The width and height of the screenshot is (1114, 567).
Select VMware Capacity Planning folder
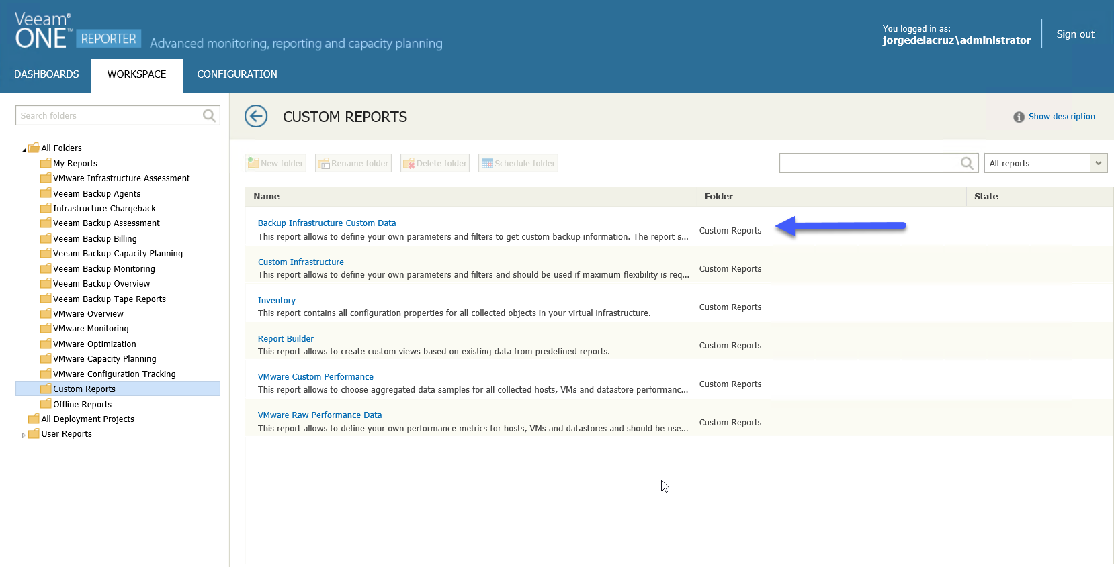point(105,359)
